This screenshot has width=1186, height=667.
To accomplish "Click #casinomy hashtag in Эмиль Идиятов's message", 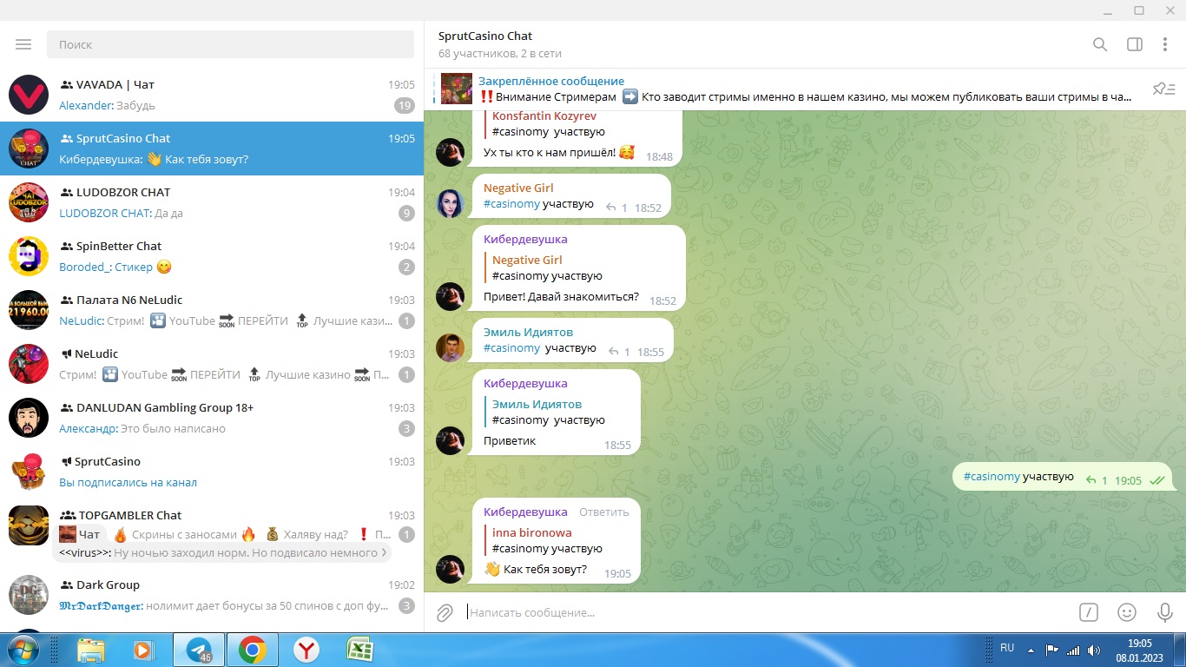I will point(511,348).
